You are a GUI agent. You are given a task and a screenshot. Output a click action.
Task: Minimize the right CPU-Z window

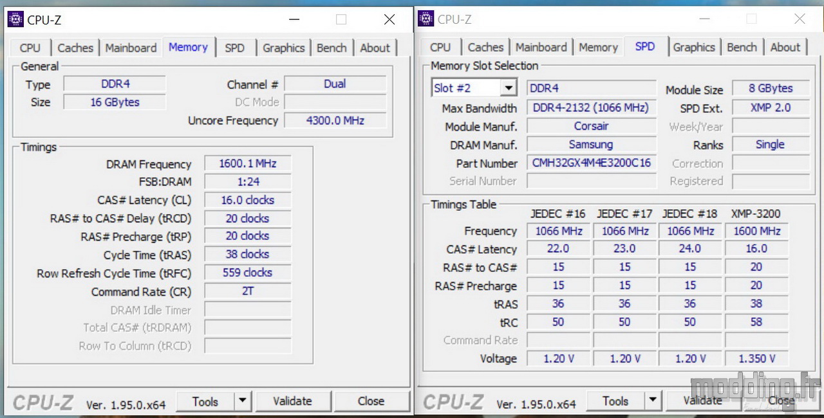(704, 19)
